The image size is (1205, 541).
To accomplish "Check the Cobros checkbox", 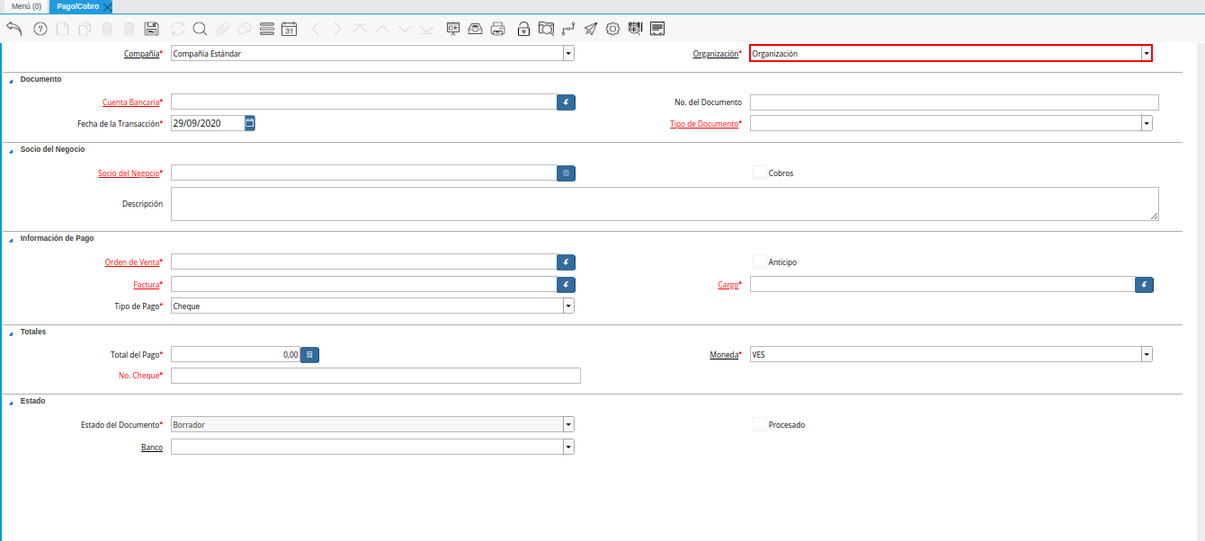I will [x=760, y=173].
